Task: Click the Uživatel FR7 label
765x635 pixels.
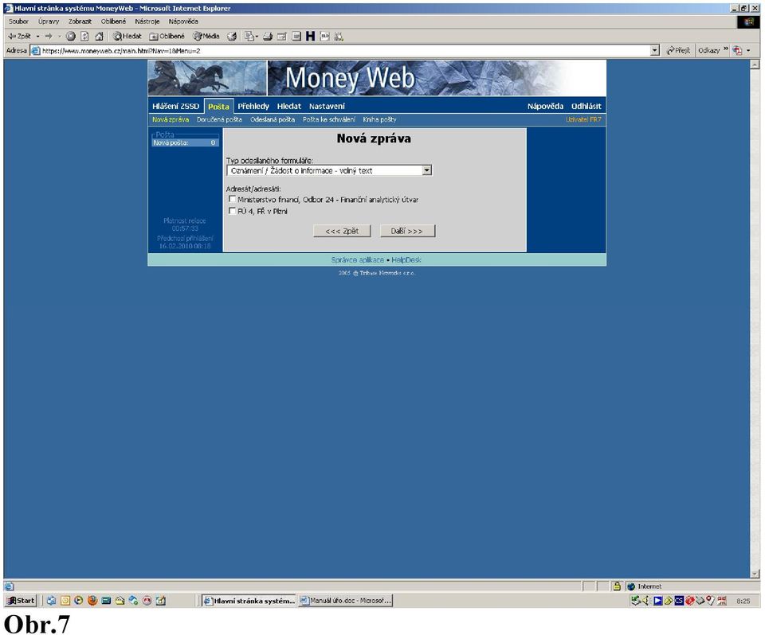Action: click(x=583, y=119)
